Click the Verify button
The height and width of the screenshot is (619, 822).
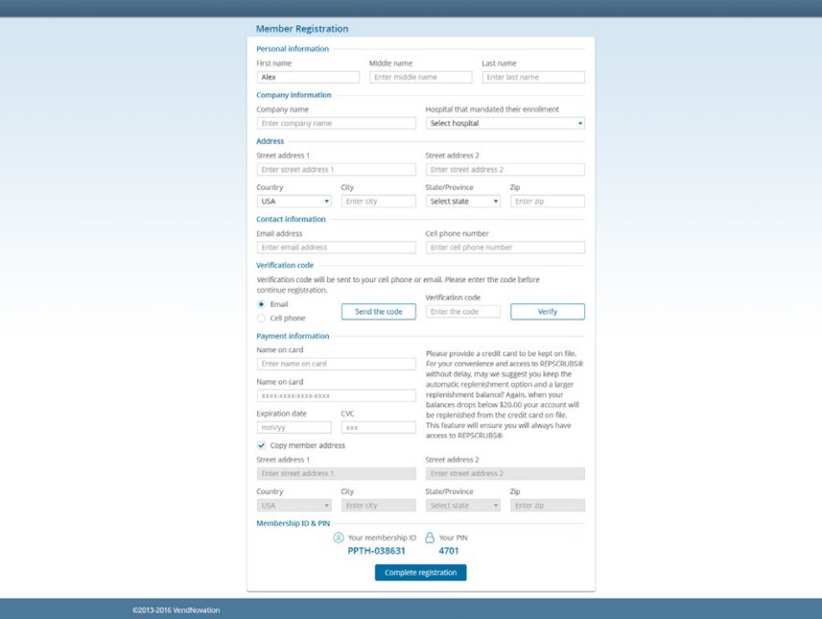coord(547,312)
